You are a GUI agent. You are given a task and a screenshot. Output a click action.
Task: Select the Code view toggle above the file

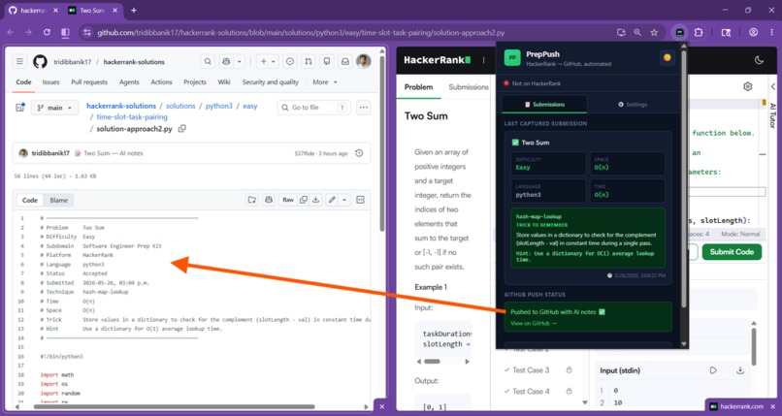click(29, 200)
